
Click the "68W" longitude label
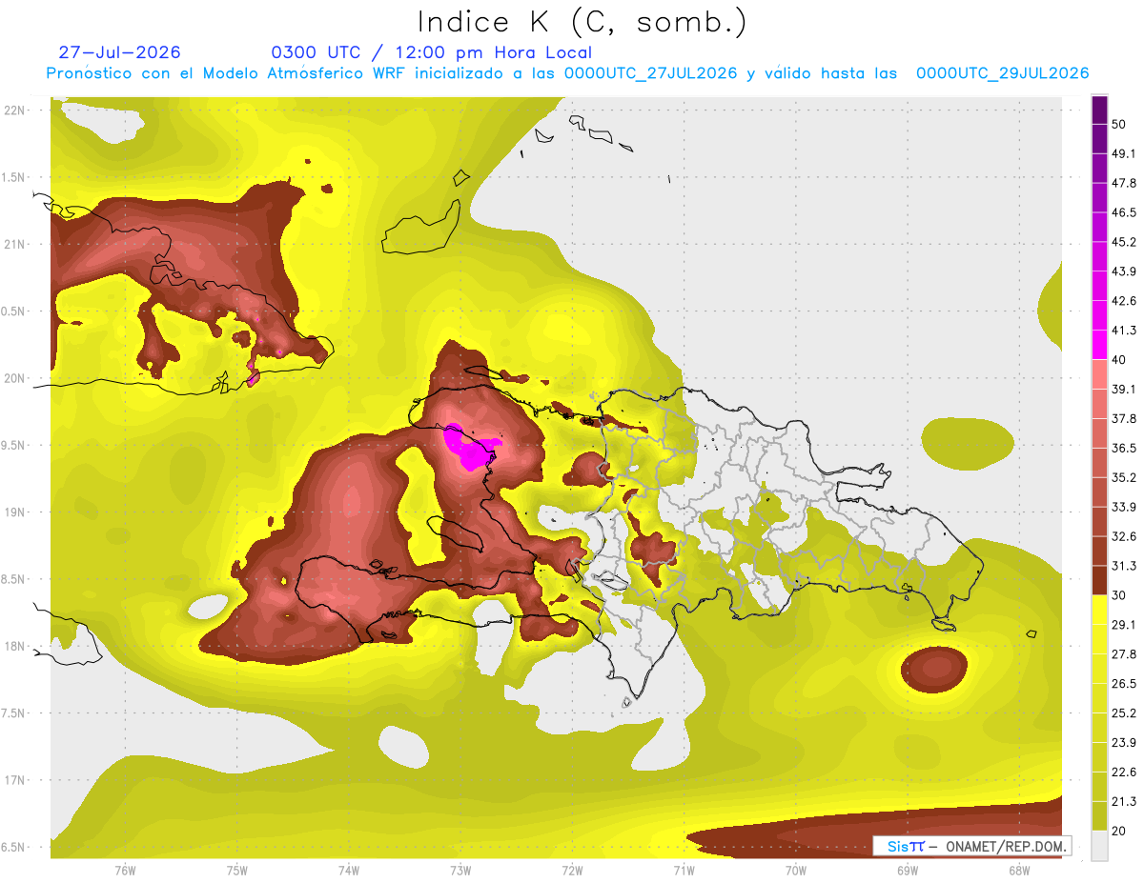[x=1018, y=870]
